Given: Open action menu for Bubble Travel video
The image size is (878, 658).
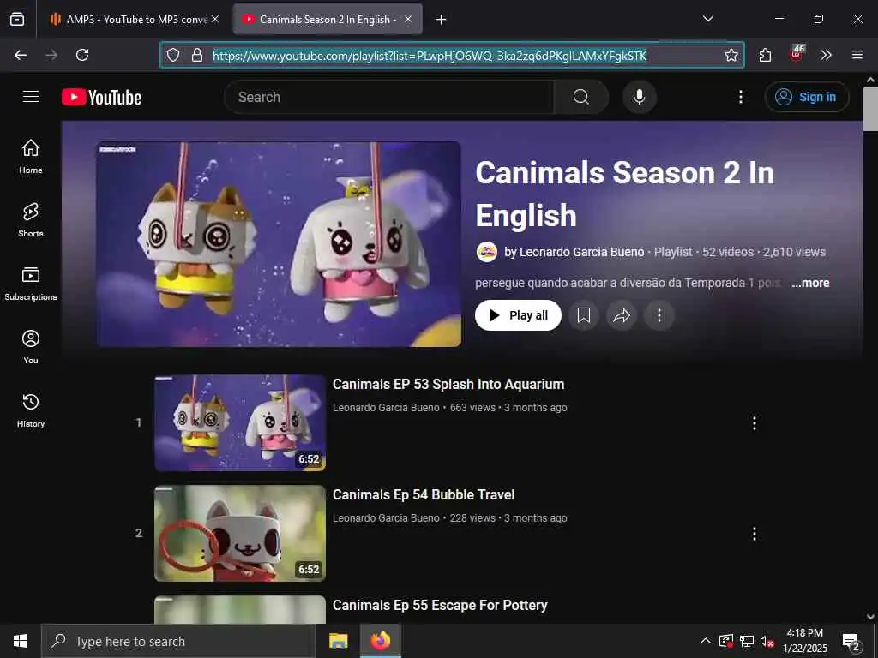Looking at the screenshot, I should (x=755, y=533).
